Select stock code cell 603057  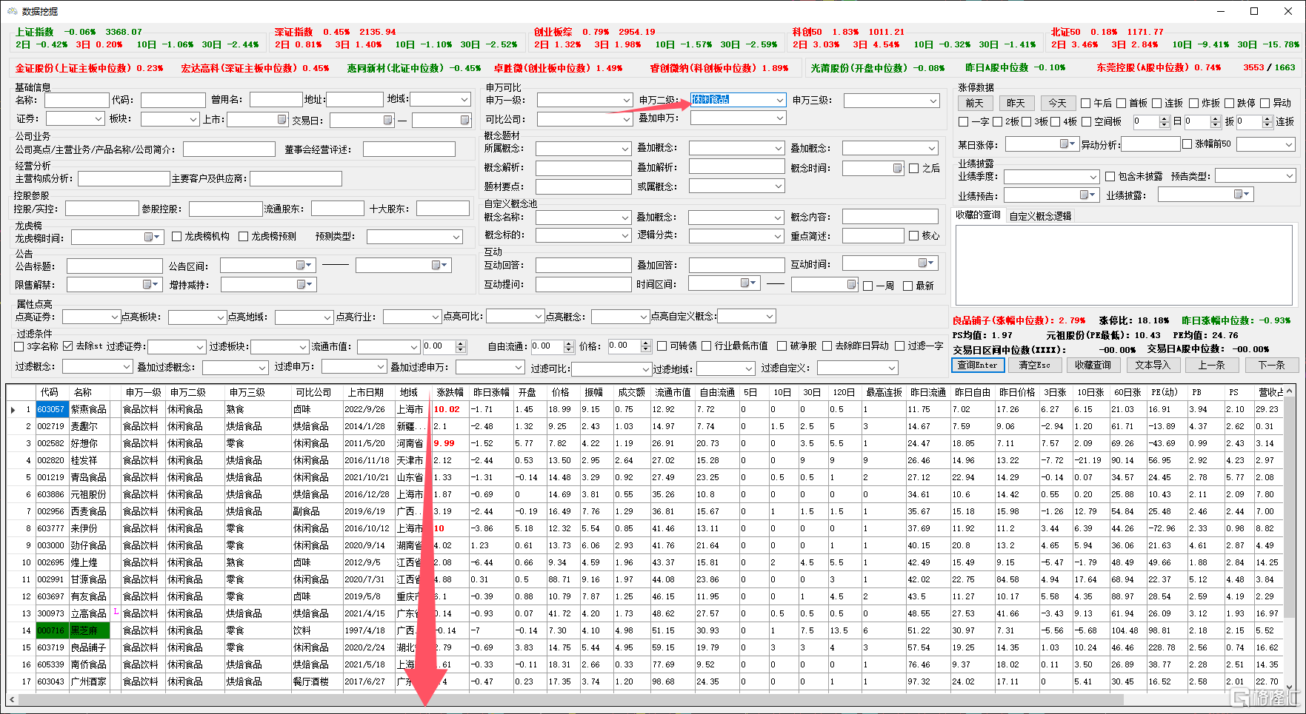(51, 409)
